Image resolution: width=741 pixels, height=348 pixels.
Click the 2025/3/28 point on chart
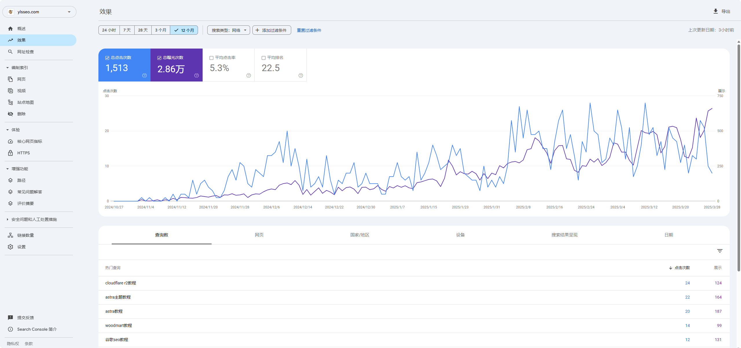712,173
